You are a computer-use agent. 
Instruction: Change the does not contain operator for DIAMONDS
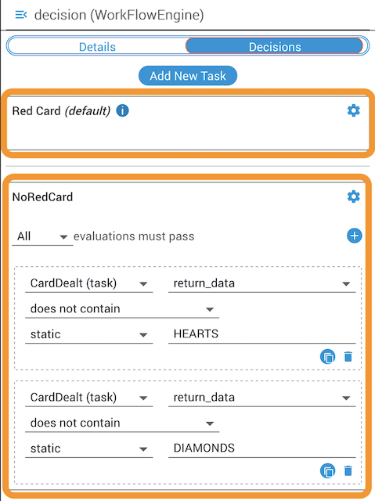[122, 423]
